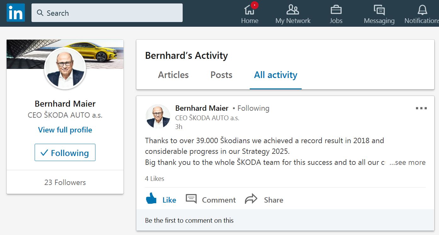This screenshot has width=439, height=235.
Task: Click the LinkedIn logo icon
Action: pos(16,13)
